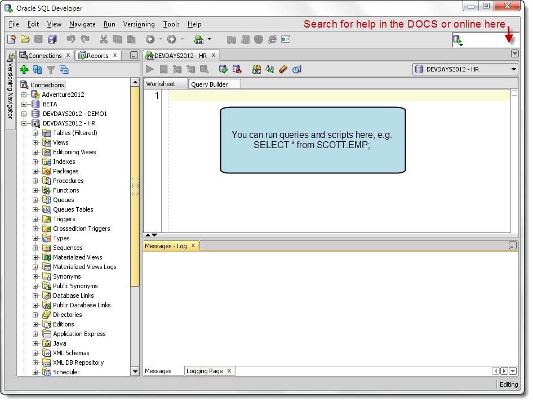
Task: Click the Back navigation arrow icon
Action: point(150,39)
